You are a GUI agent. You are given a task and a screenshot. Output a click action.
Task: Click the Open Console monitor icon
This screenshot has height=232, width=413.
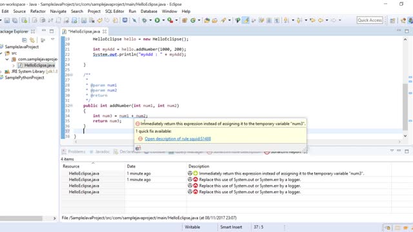click(x=125, y=20)
